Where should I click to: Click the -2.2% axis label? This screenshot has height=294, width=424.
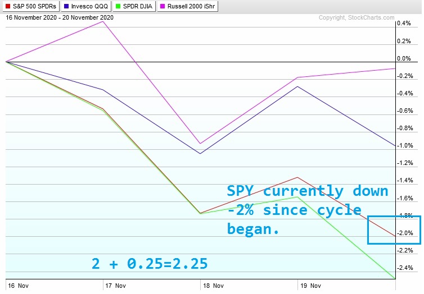click(x=405, y=251)
